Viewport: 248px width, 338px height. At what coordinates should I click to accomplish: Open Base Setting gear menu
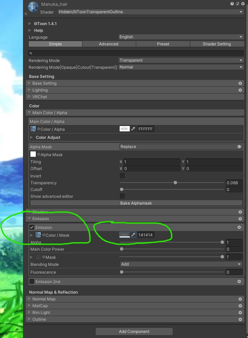[x=240, y=83]
